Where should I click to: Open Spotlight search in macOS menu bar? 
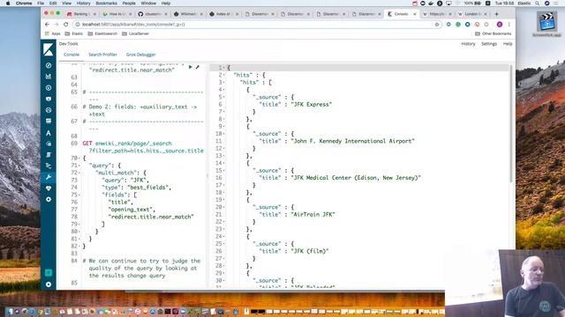(x=538, y=4)
